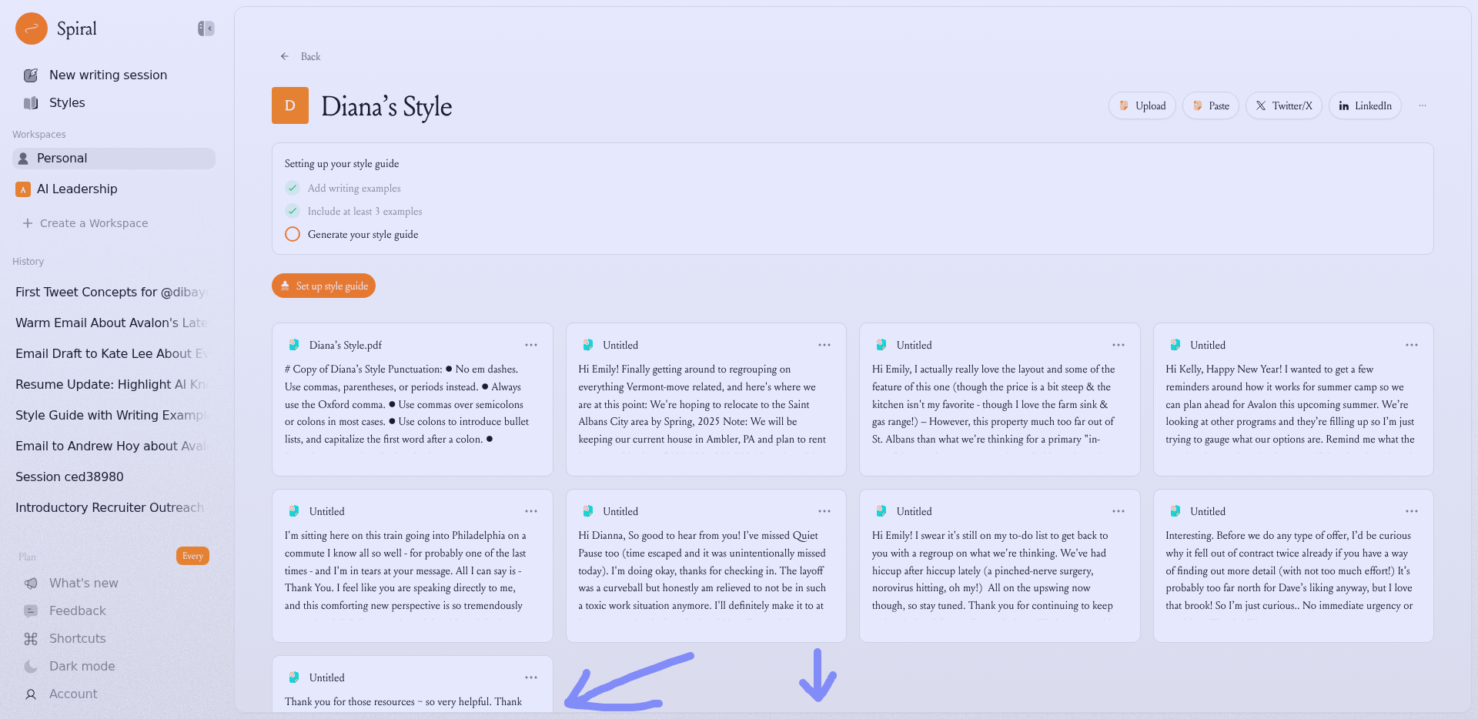Switch to the AI Leadership workspace
The height and width of the screenshot is (719, 1478).
pos(77,189)
